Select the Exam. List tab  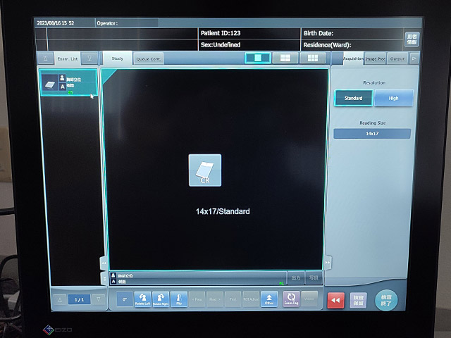[68, 58]
